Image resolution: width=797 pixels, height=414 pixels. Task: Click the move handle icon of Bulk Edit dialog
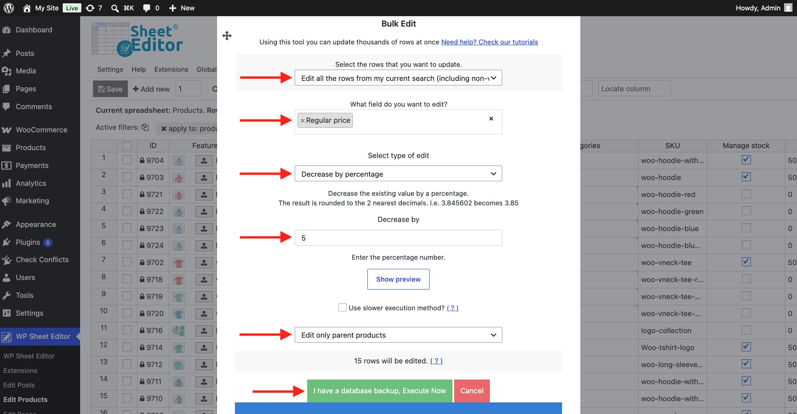click(227, 36)
